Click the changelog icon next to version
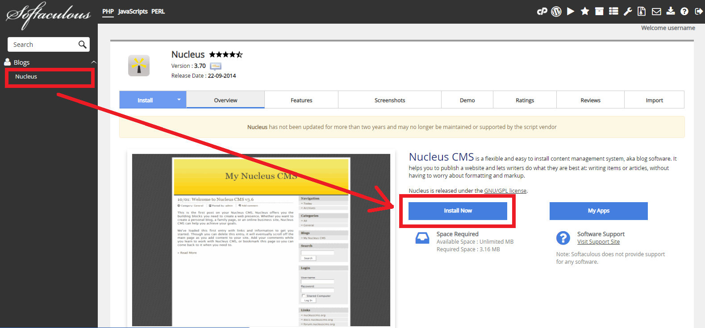 [216, 66]
